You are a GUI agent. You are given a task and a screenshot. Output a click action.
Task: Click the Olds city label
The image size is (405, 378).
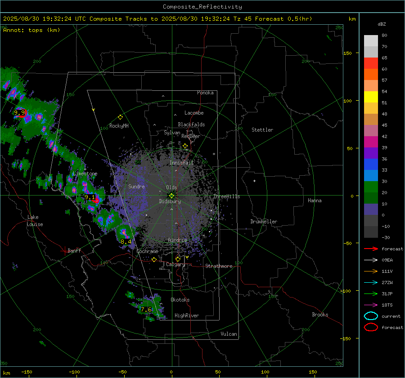(171, 187)
